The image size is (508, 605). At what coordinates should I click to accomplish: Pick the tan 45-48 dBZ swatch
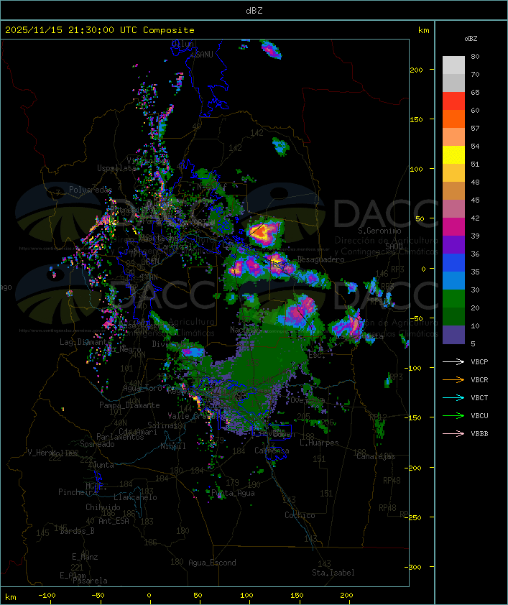(453, 190)
